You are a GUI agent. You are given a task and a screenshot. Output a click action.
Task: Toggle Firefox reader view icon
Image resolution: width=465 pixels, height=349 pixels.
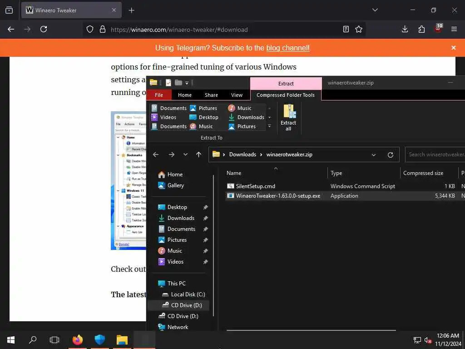click(346, 29)
